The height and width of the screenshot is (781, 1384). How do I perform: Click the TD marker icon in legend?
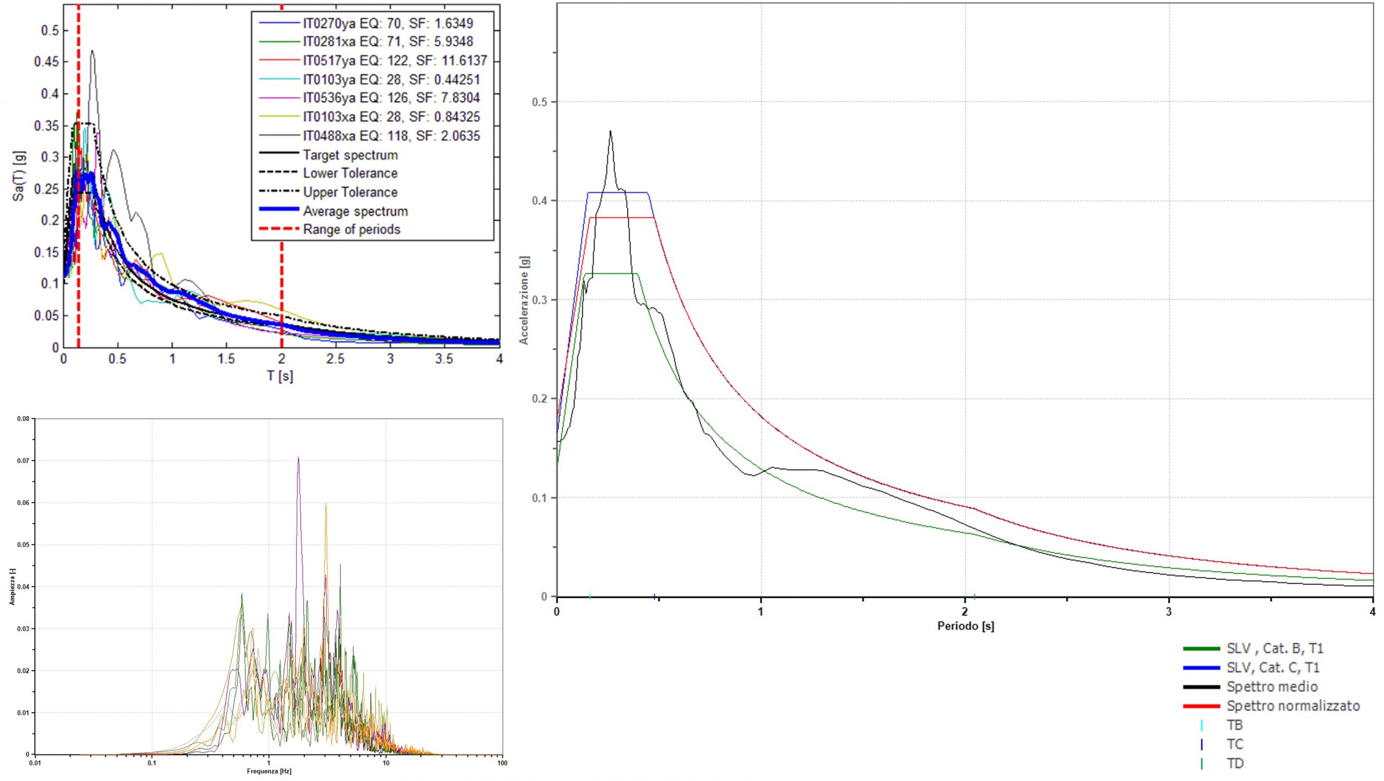[1202, 763]
